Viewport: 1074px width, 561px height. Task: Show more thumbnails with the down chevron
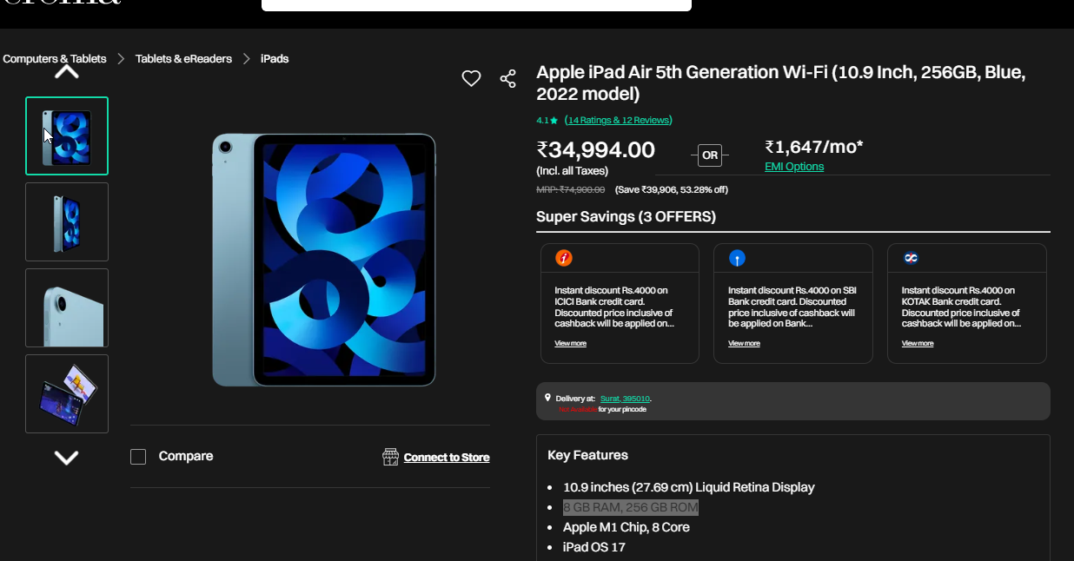67,458
